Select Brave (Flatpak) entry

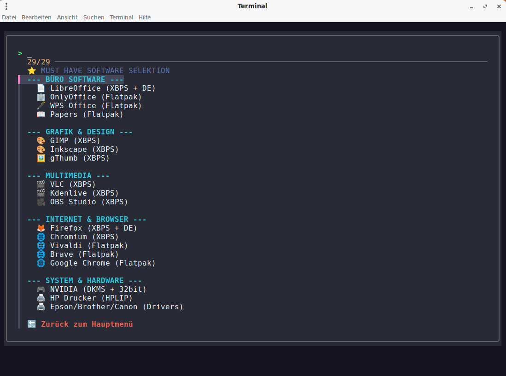click(x=84, y=254)
